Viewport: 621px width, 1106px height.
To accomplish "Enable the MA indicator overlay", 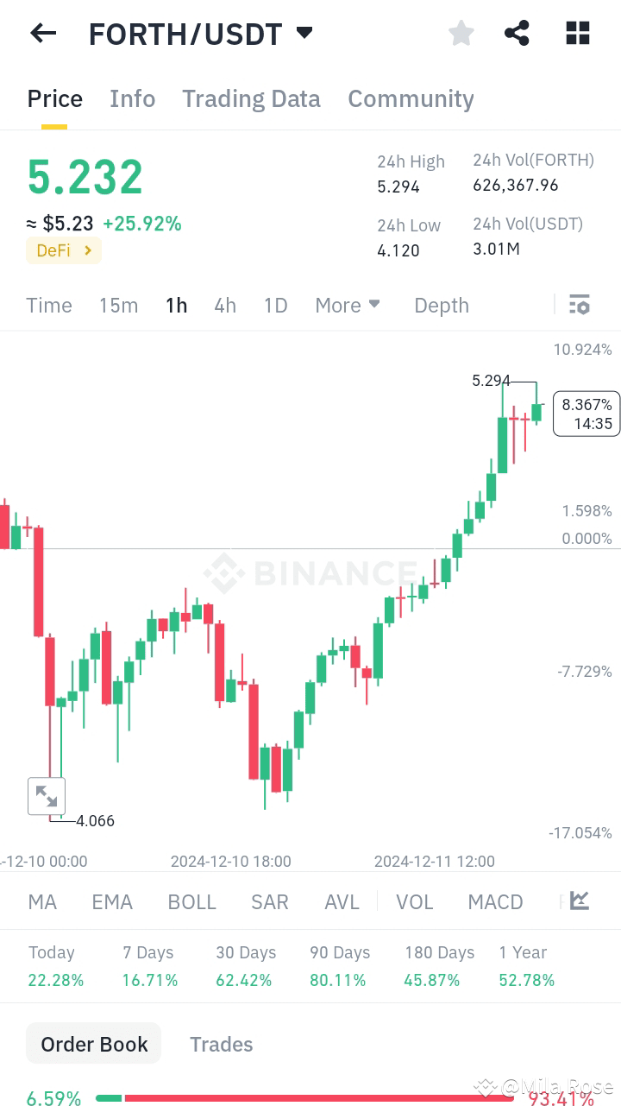I will [41, 901].
